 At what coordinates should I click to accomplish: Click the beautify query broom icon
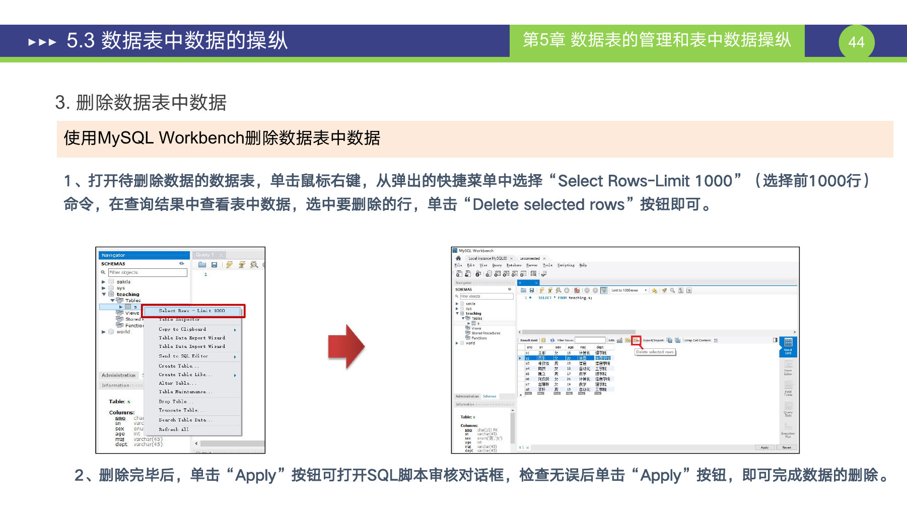[x=664, y=290]
